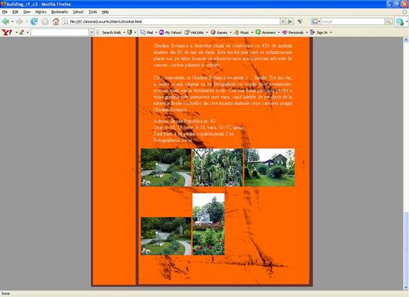Click the Reload page icon
This screenshot has width=409, height=297.
coord(34,22)
